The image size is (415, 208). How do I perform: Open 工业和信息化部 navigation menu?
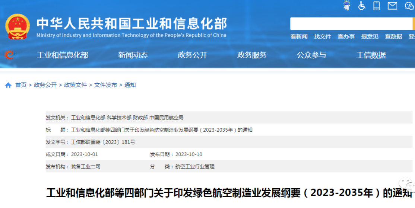63,55
